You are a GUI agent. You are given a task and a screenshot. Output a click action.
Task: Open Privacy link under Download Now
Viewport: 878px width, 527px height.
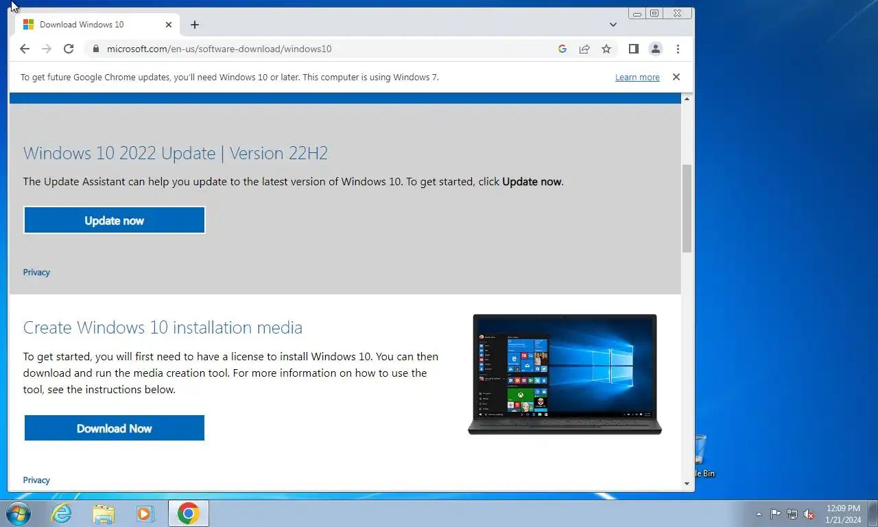[36, 480]
